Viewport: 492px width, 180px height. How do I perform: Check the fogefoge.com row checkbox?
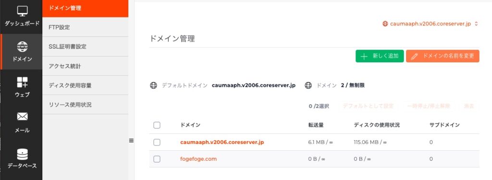(x=157, y=159)
